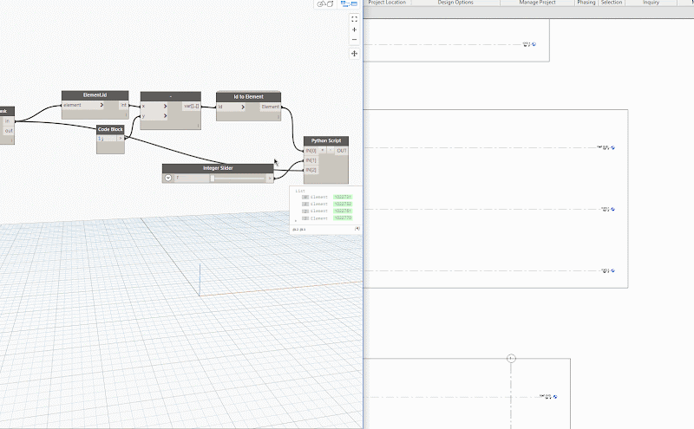Select the Element.Id node header
Image resolution: width=694 pixels, height=429 pixels.
95,95
